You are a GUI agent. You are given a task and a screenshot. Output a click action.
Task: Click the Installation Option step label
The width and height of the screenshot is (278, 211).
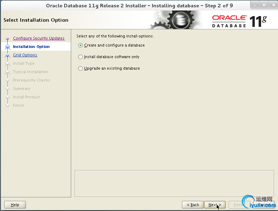31,47
